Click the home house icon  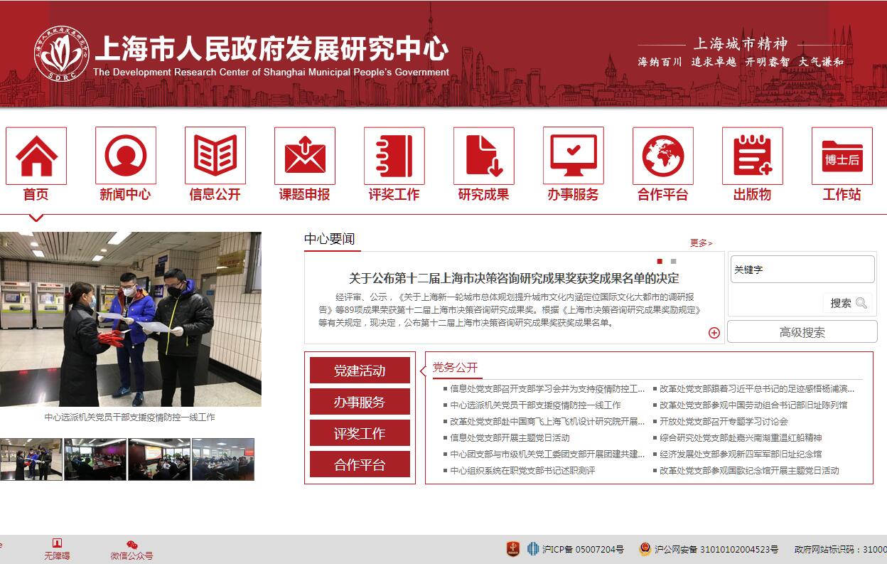pyautogui.click(x=36, y=156)
